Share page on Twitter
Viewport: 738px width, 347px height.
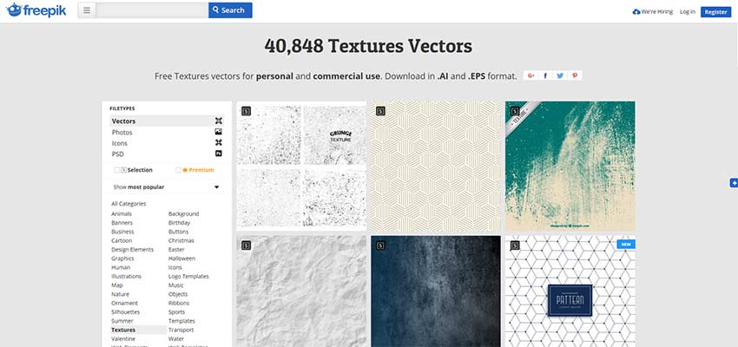tap(560, 75)
